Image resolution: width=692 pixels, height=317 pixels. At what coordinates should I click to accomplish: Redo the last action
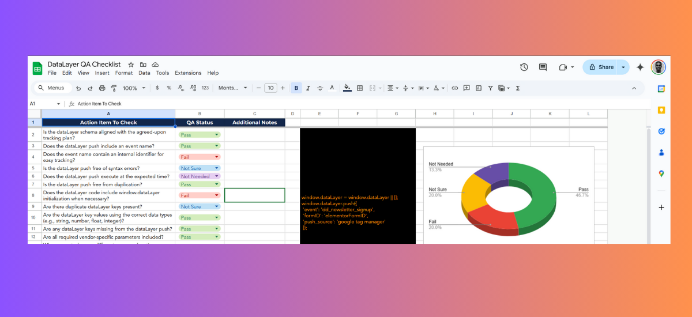click(90, 88)
